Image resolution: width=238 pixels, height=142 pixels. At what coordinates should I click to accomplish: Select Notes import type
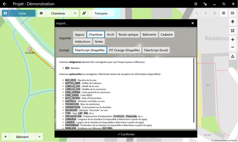point(99,41)
